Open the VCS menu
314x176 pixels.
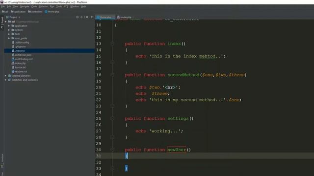(66, 6)
